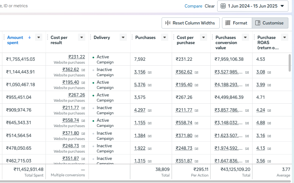Sort by Purchases conversion value header
Screen dimensions: 294x183
(226, 42)
